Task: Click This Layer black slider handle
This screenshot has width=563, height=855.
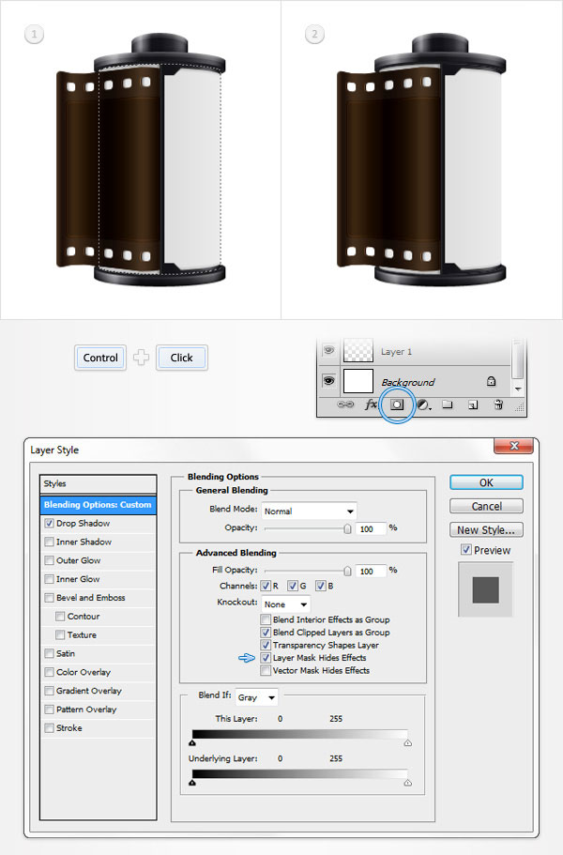Action: 192,742
